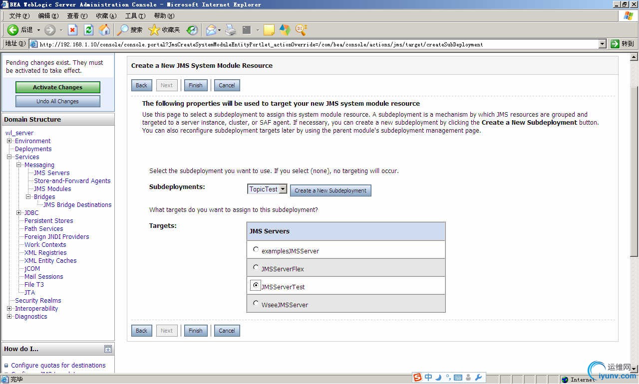Viewport: 639px width, 384px height.
Task: Open the JMS Modules link in the tree
Action: pos(52,189)
